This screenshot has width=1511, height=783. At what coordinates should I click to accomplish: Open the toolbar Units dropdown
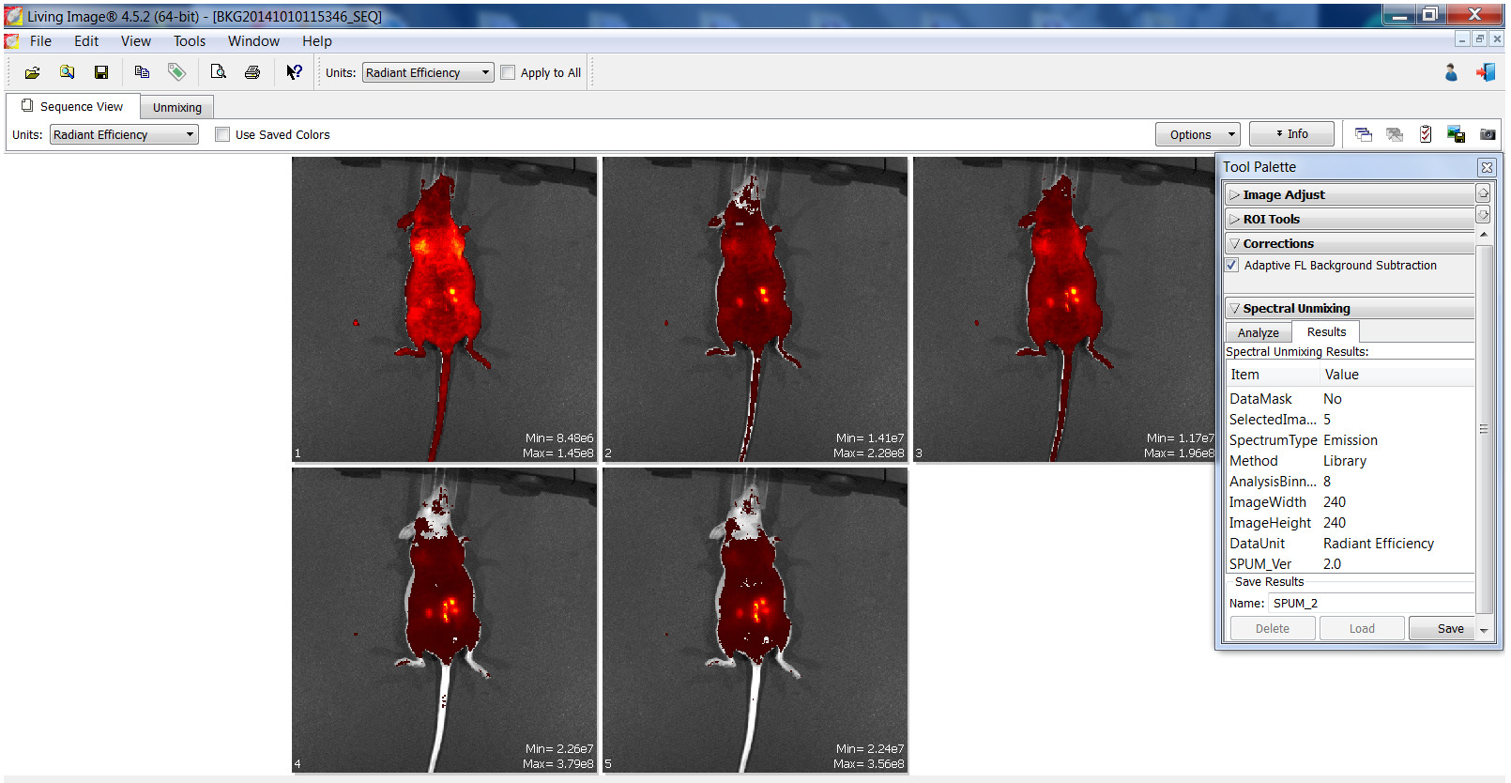click(428, 72)
